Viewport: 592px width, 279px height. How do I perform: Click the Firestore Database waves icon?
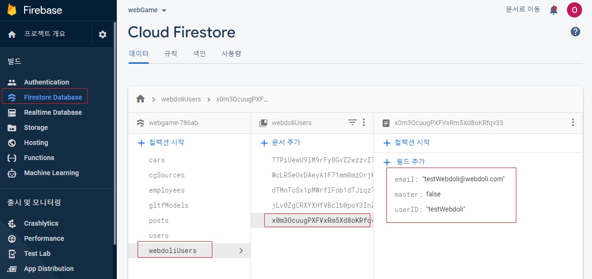pyautogui.click(x=12, y=97)
